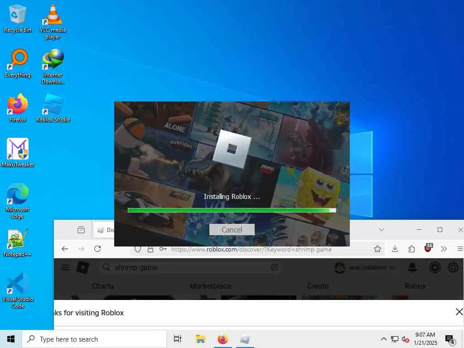464x348 pixels.
Task: Open the Firefox extensions puzzle icon
Action: click(x=411, y=249)
